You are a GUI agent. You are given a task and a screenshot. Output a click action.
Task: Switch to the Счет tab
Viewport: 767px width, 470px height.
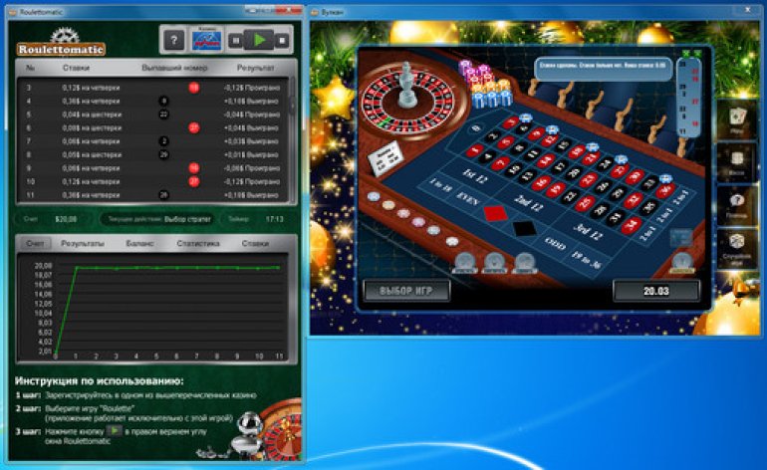35,243
